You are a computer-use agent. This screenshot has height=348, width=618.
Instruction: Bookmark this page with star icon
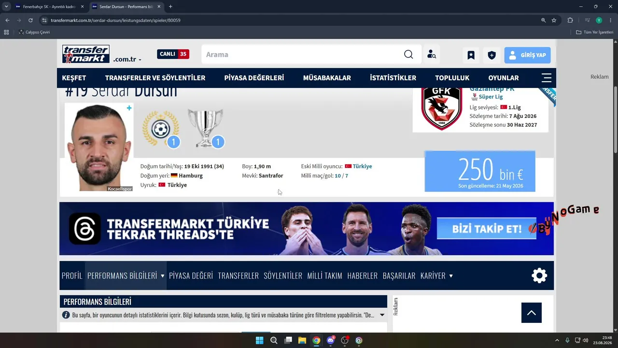[554, 20]
